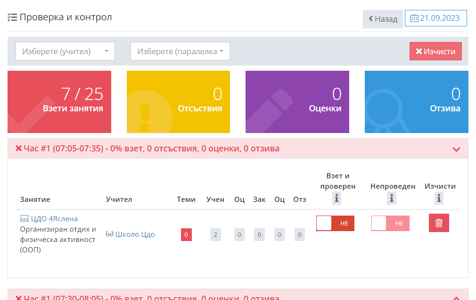The image size is (476, 300).
Task: Open the ЦДО 4Яслена lesson link
Action: [54, 219]
